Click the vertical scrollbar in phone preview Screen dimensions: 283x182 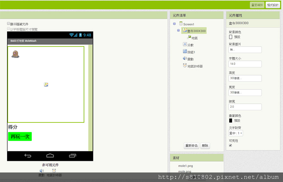tap(90, 98)
